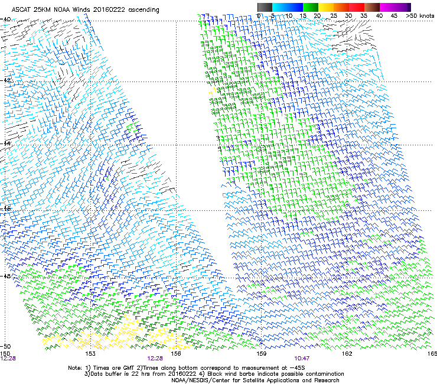Click the '>50 knots' legend label

coord(420,16)
